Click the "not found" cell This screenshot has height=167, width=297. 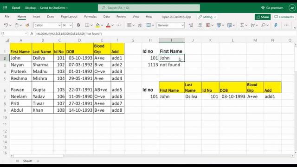click(172, 65)
